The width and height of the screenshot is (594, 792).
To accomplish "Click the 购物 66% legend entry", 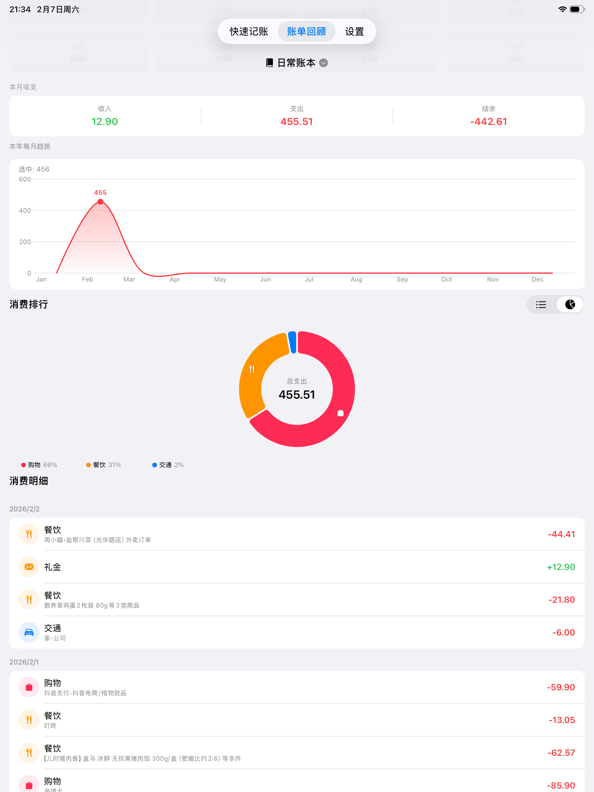I will (39, 465).
